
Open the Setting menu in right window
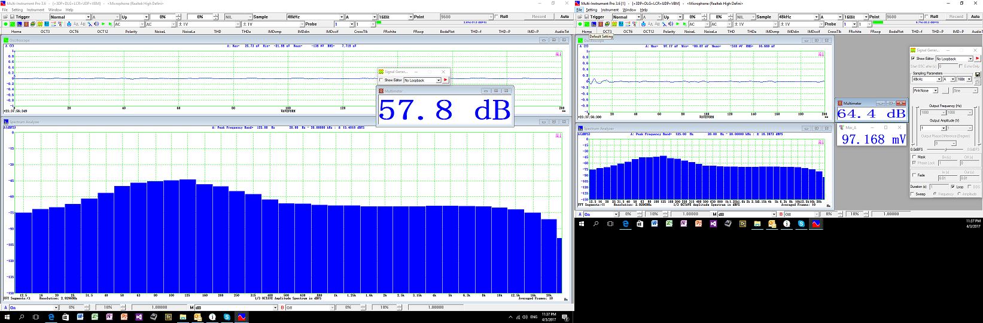click(591, 10)
